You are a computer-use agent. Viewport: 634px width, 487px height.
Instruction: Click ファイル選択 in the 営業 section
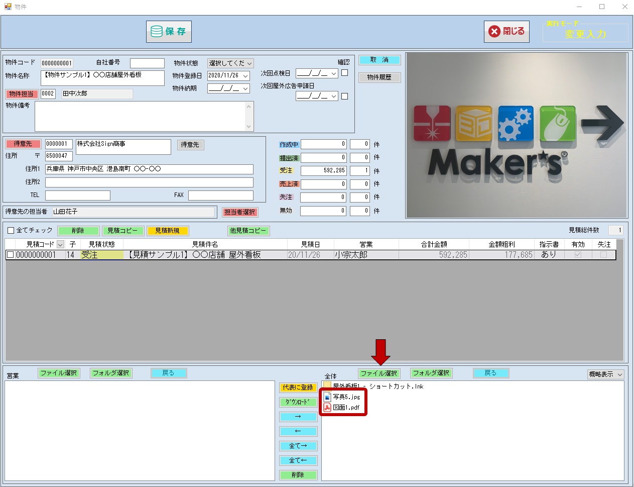(x=59, y=373)
